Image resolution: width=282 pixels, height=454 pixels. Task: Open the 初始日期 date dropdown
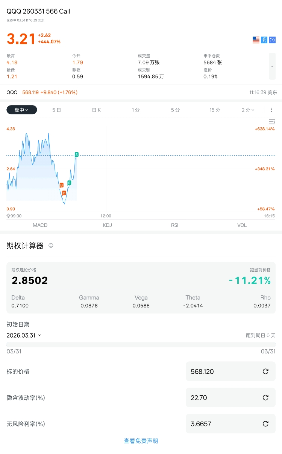[x=24, y=335]
